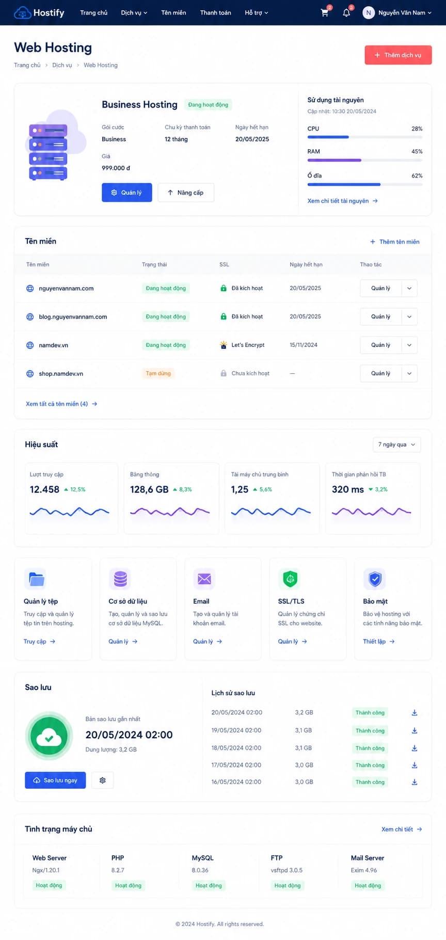Download the 16/05/2024 02:00 backup
Viewport: 446px width, 940px height.
tap(415, 782)
